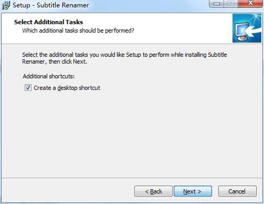This screenshot has width=264, height=204.
Task: Minimize the Setup window
Action: tap(216, 4)
